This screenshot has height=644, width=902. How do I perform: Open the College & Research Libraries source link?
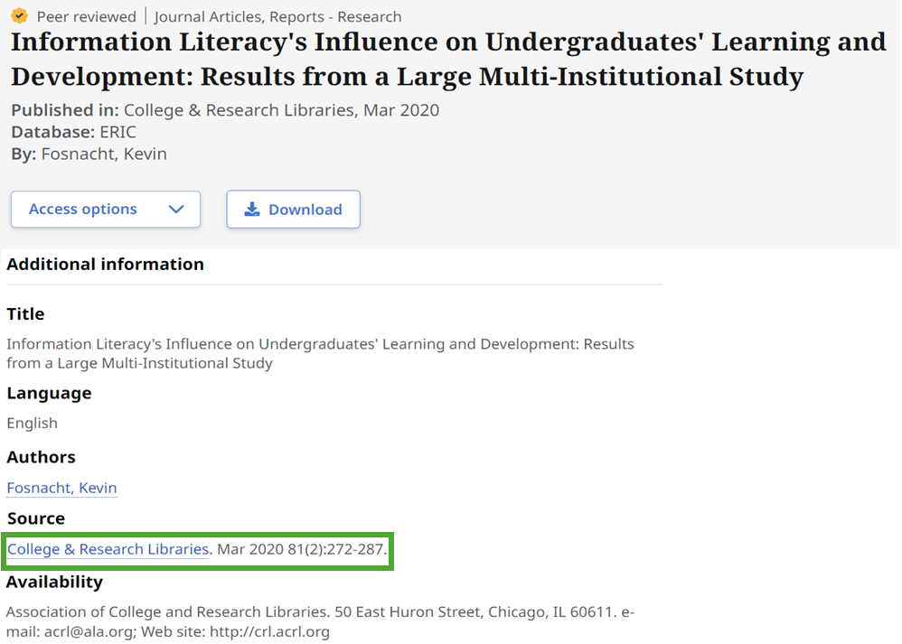(106, 549)
